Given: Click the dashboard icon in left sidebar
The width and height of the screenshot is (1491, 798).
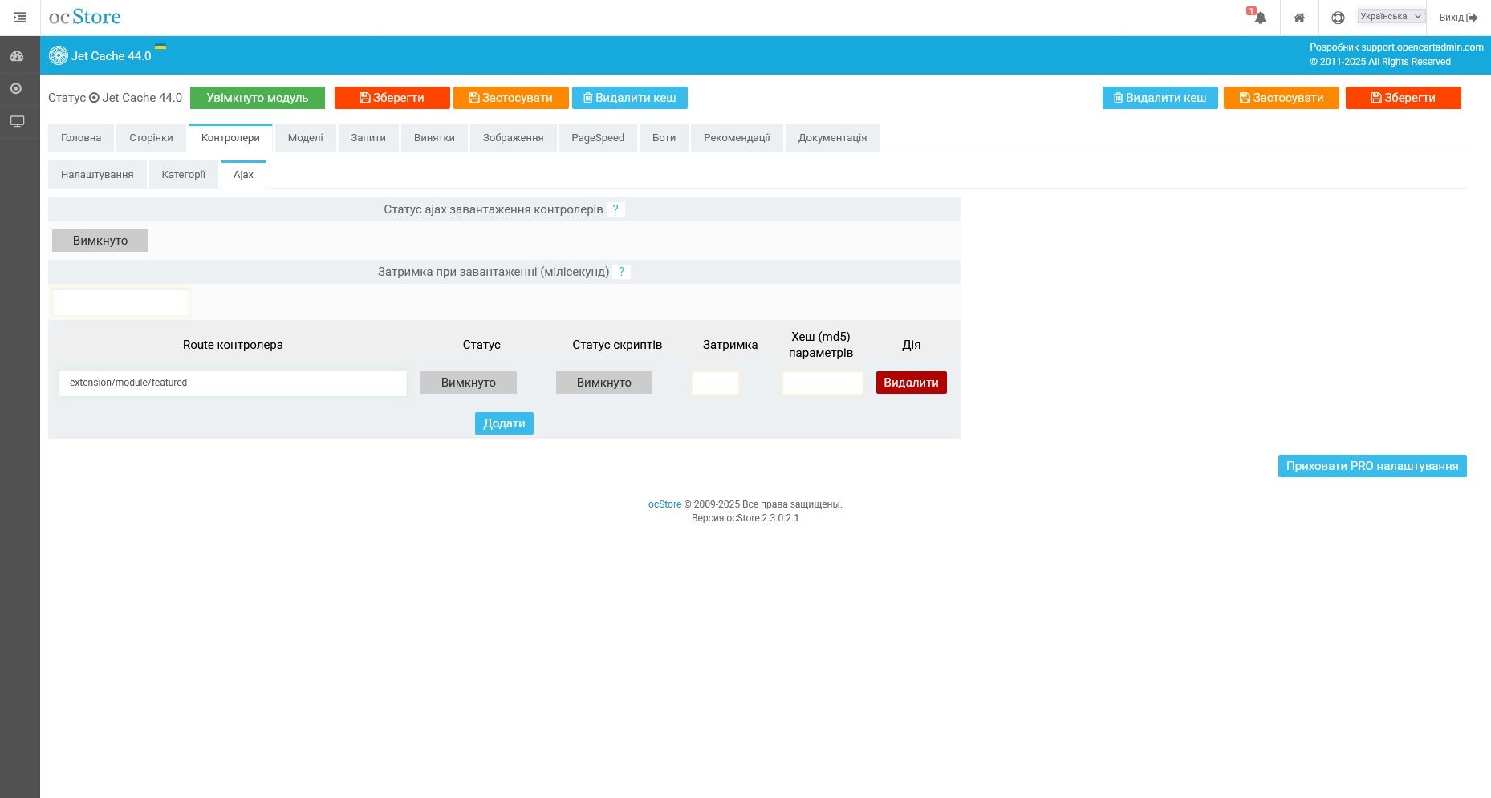Looking at the screenshot, I should [17, 56].
